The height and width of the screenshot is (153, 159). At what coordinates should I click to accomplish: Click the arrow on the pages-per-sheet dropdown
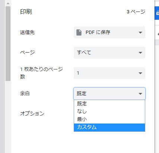(140, 73)
